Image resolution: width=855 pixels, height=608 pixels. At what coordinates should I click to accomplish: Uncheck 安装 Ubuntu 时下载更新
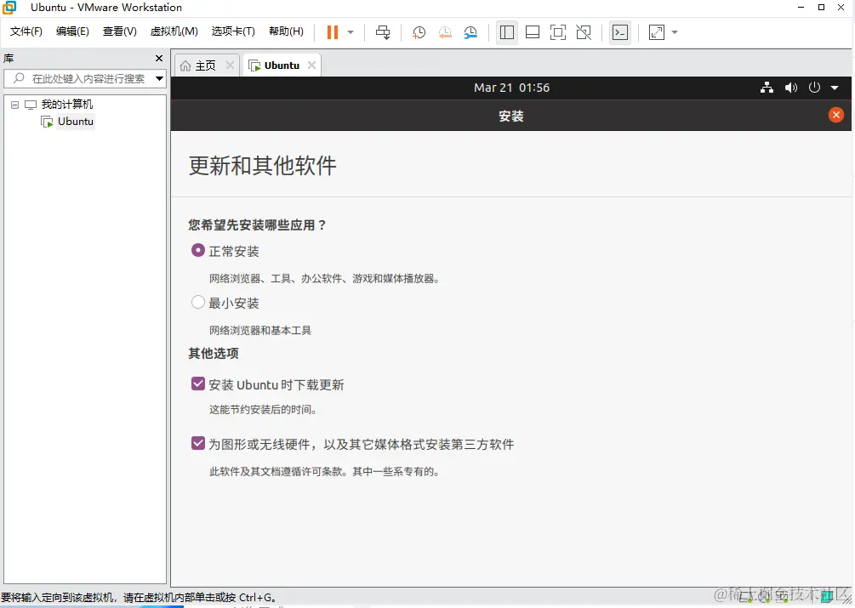point(197,384)
